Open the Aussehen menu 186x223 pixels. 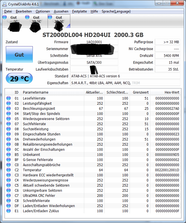tap(61, 11)
